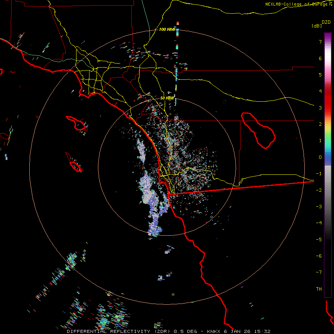Screen dimensions: 334x334
Task: Click the TH threshold label on scale
Action: tap(319, 289)
